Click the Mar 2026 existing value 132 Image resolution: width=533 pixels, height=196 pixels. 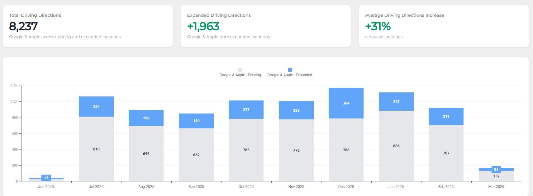496,176
